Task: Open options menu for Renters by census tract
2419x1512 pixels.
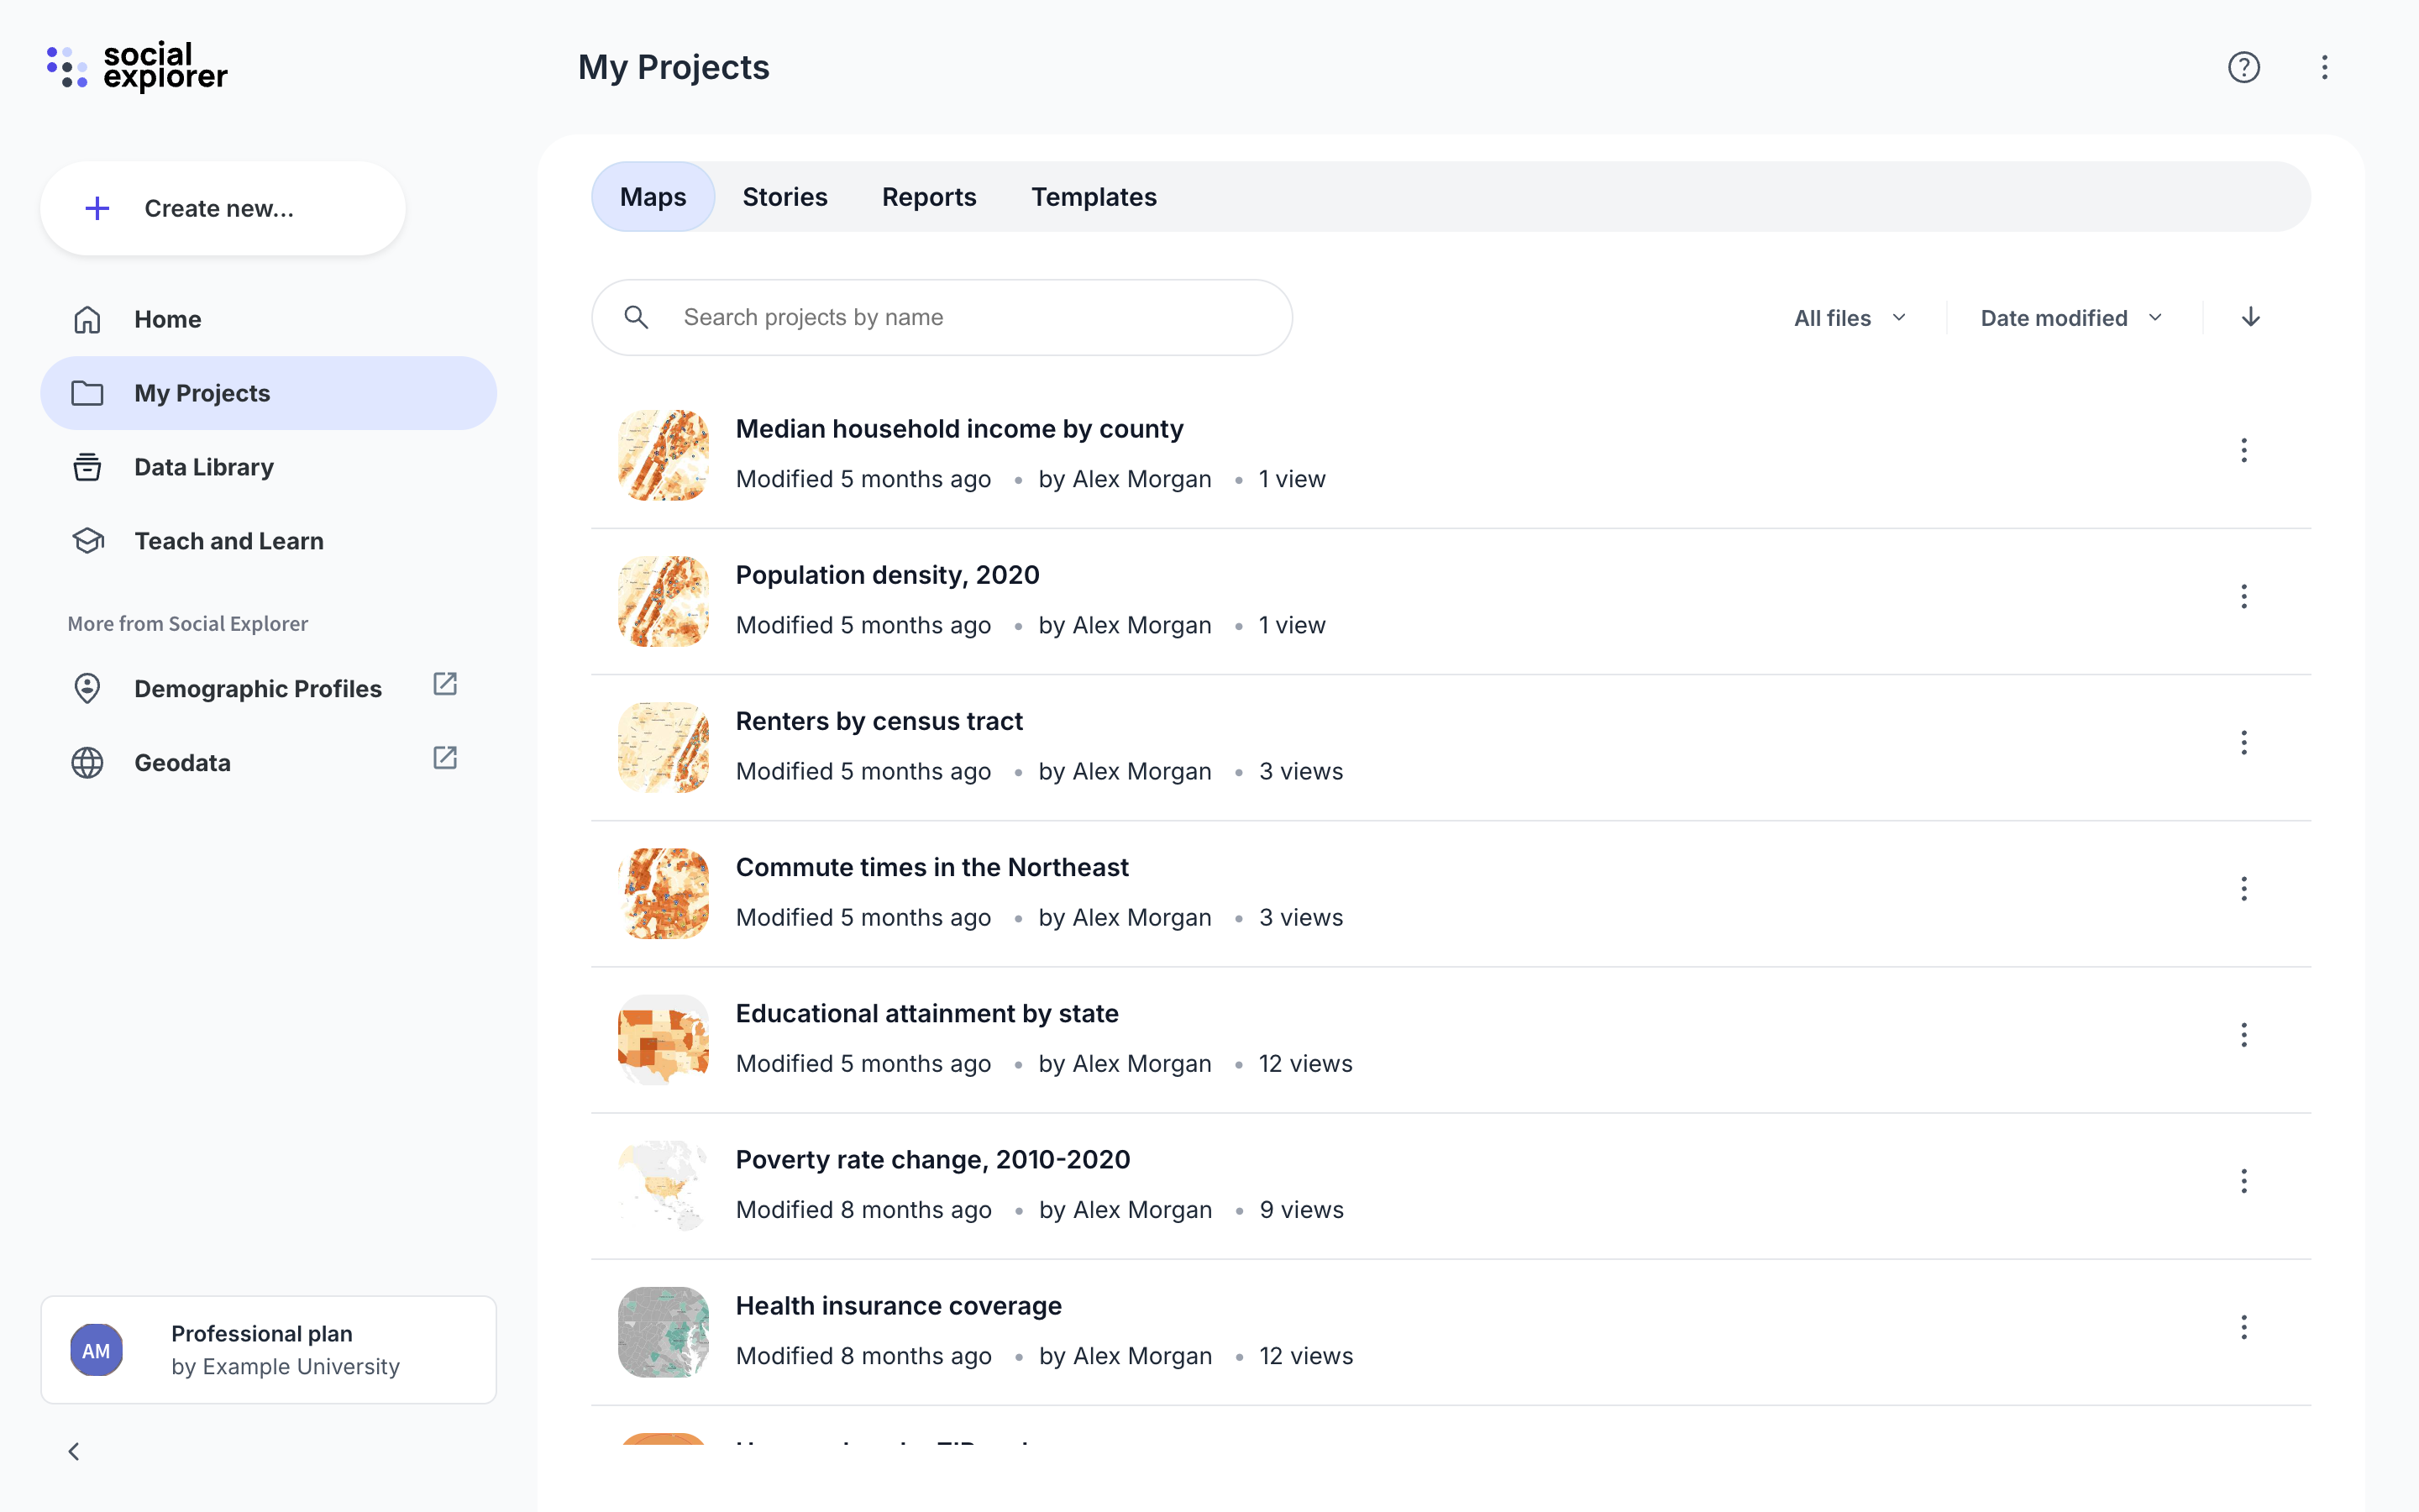Action: [x=2244, y=743]
